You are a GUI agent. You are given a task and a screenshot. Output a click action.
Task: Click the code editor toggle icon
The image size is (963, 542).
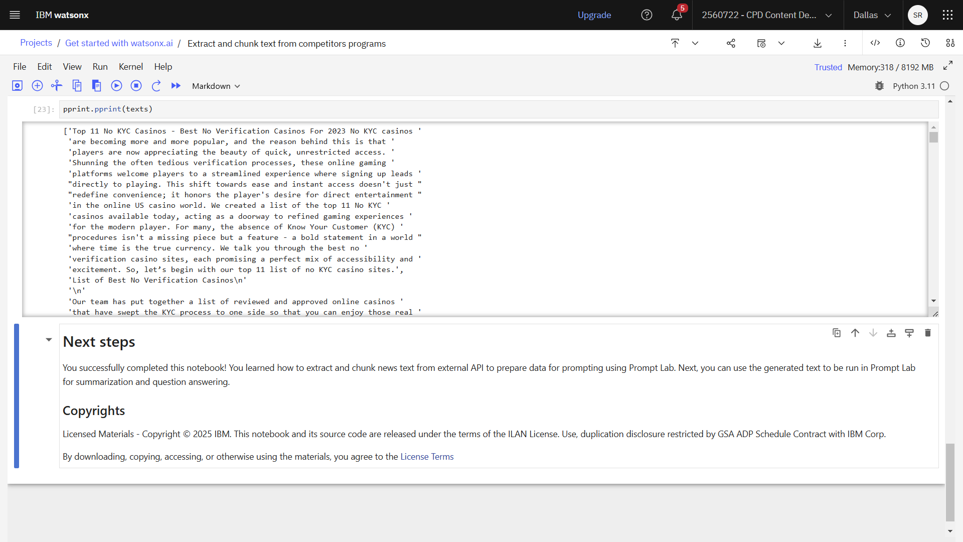(875, 43)
